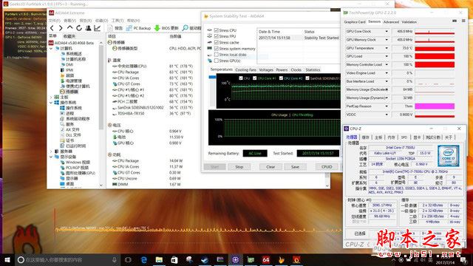Click Windows Start button
473x266 pixels.
[7, 259]
